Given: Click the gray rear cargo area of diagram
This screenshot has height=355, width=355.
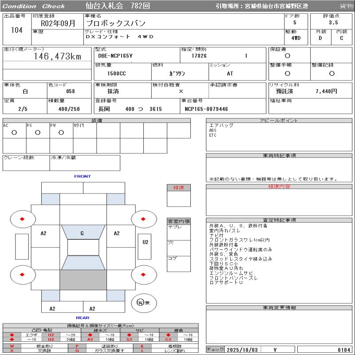Looking at the screenshot, I should pos(83,280).
